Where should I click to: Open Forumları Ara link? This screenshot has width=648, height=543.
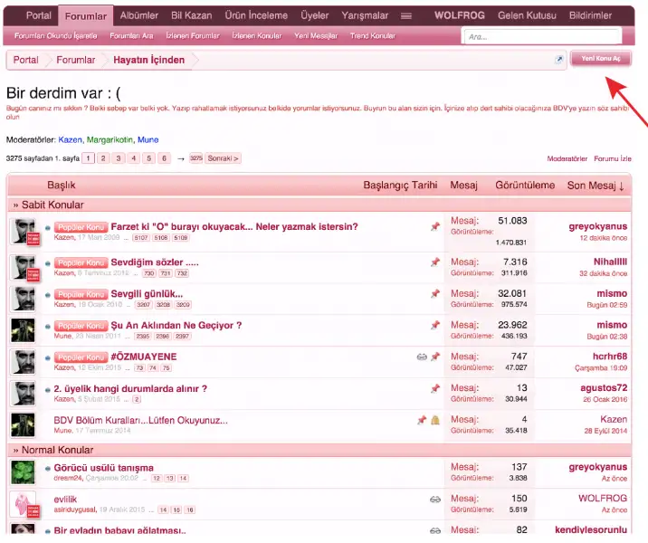(131, 36)
